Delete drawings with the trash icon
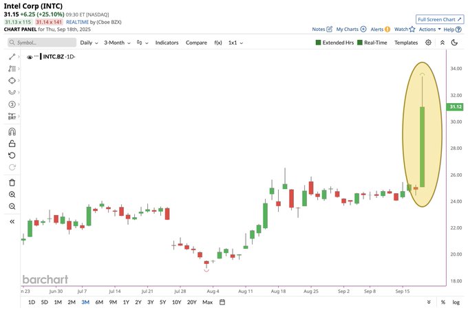Viewport: 468px width, 310px height. tap(12, 182)
